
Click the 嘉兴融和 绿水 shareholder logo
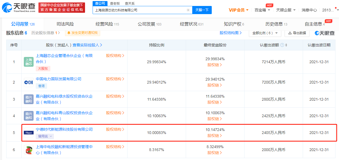(x=29, y=99)
